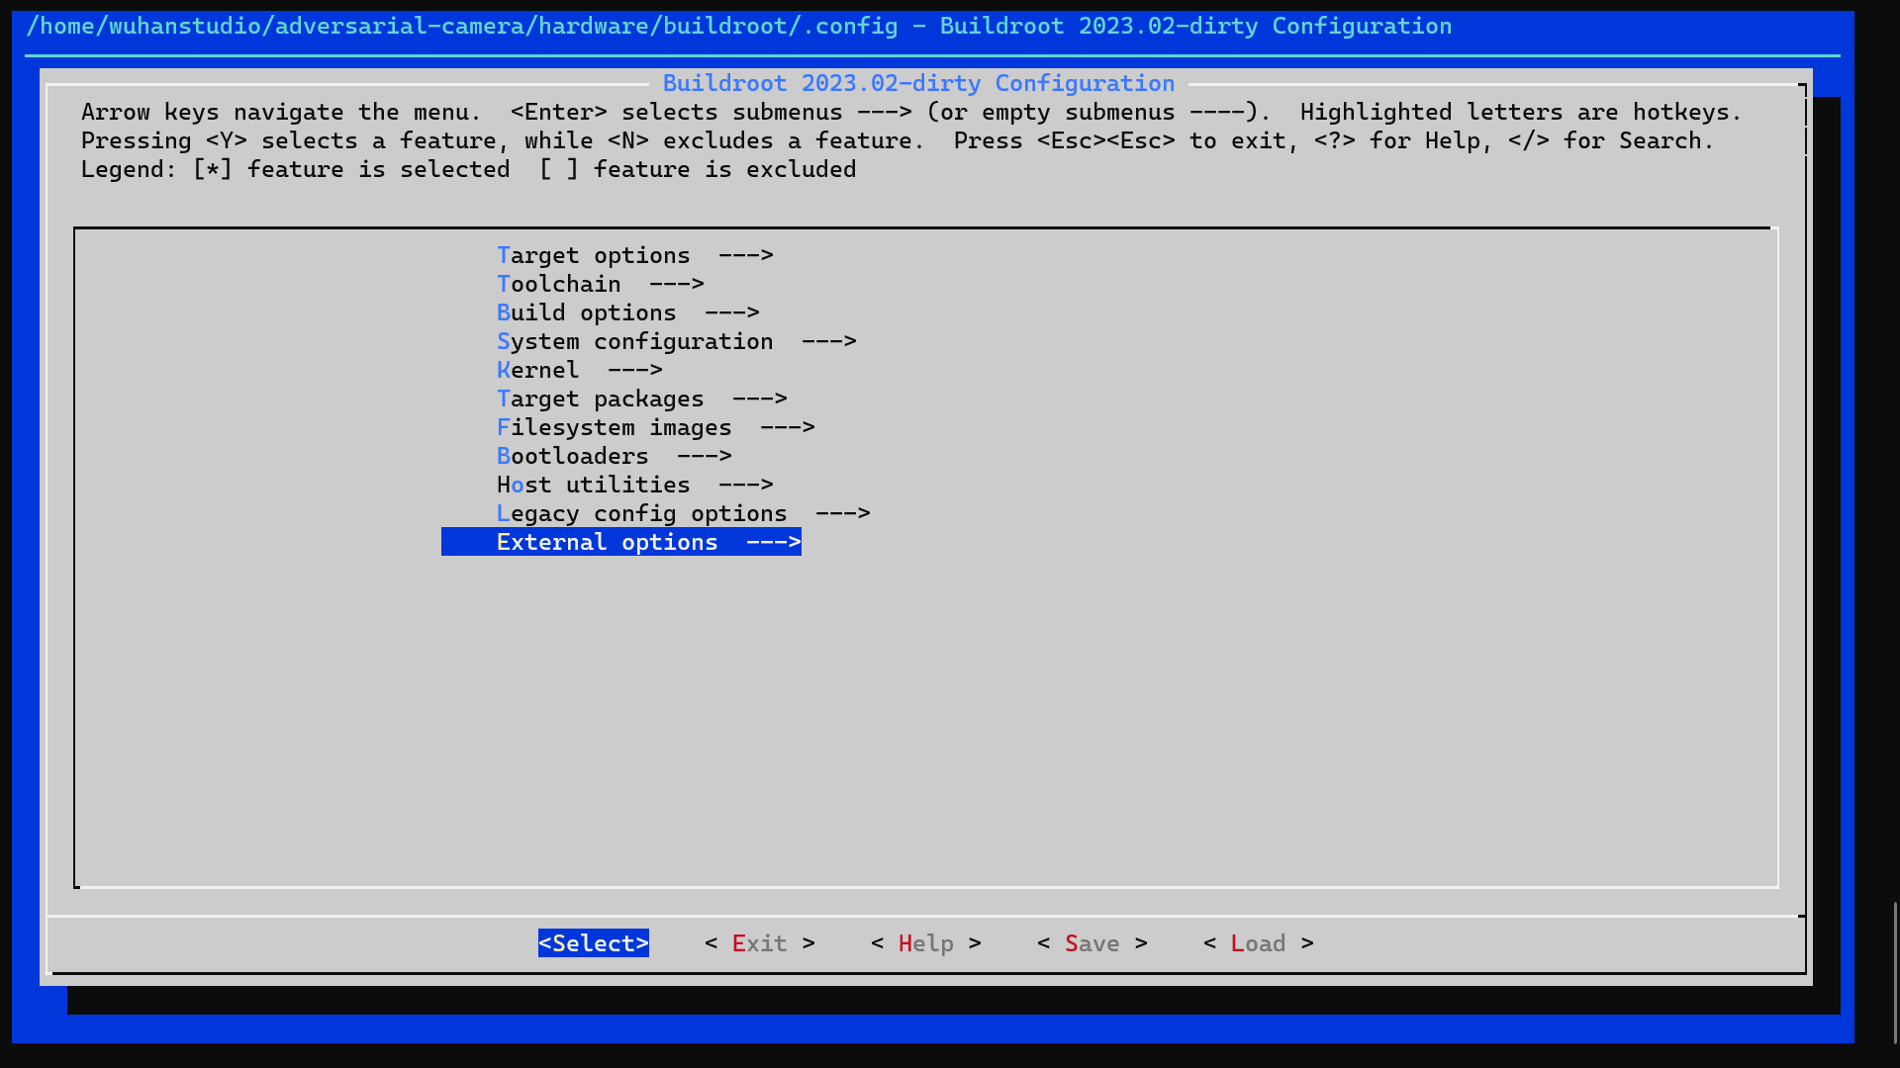Open the Filesystem images submenu
The width and height of the screenshot is (1900, 1068).
pos(614,427)
